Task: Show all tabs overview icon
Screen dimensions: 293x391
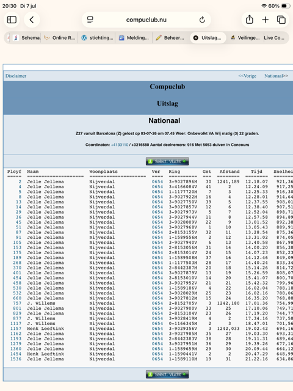Action: click(281, 20)
